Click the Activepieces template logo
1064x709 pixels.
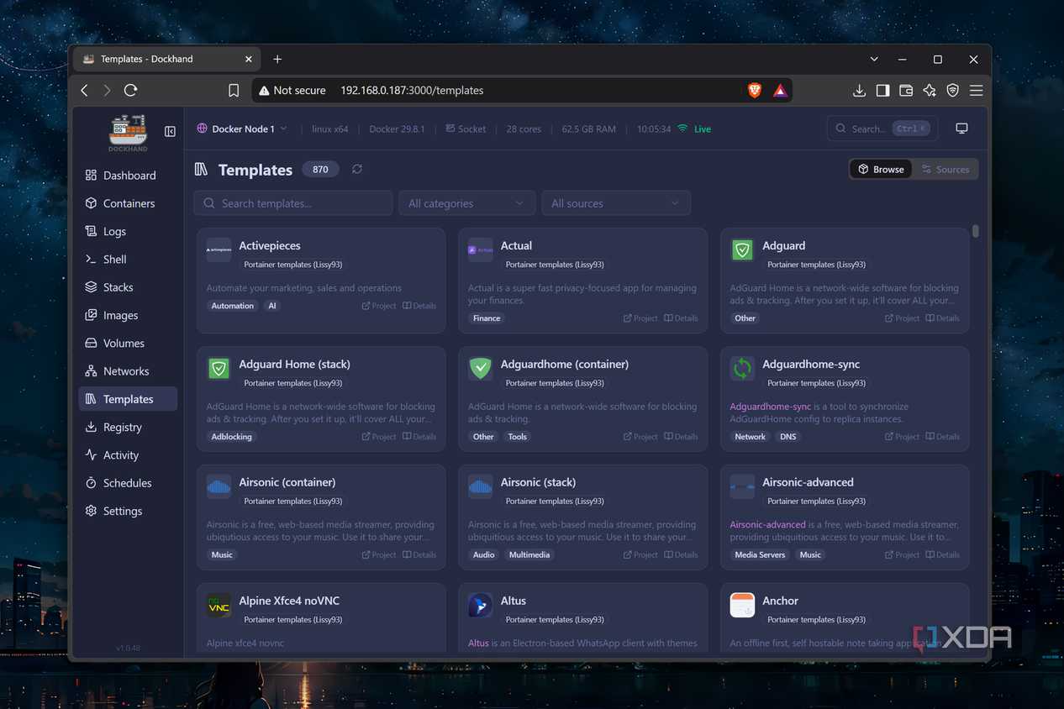[219, 250]
